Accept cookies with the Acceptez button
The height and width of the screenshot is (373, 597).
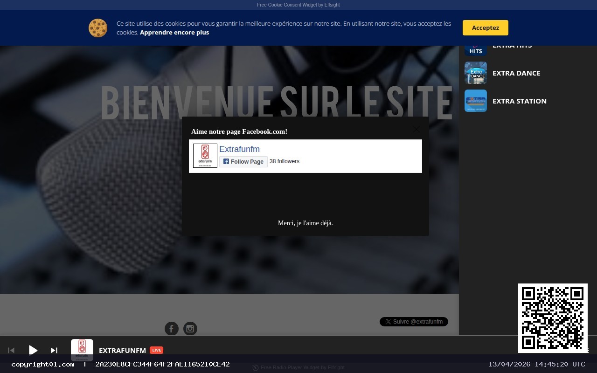click(x=485, y=28)
